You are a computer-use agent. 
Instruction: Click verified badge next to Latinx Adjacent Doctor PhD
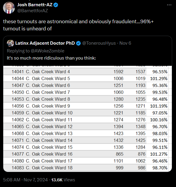[x=79, y=43]
